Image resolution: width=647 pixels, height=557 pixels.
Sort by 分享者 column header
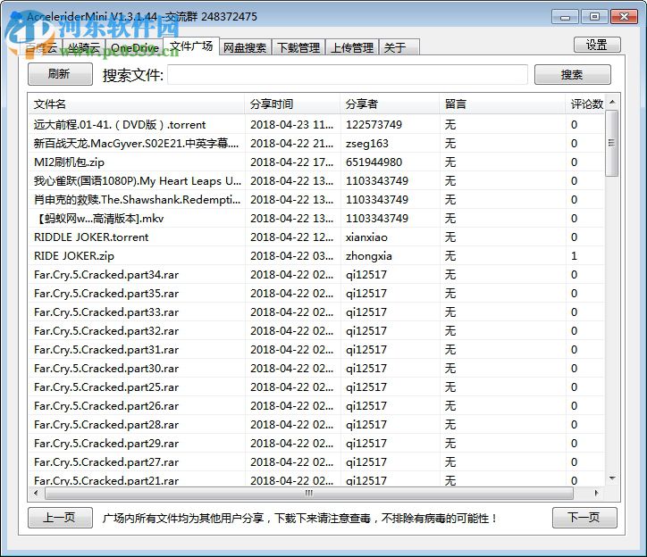click(390, 104)
